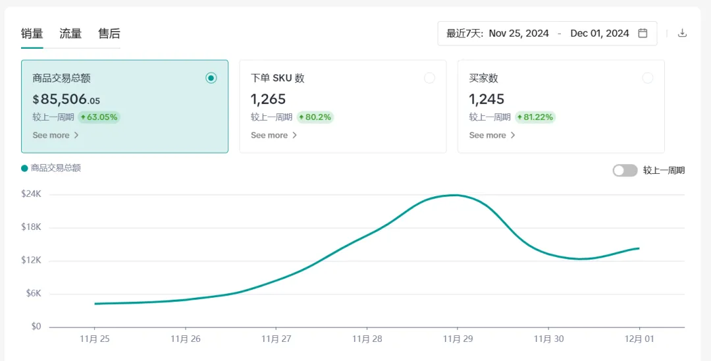Click the 1,245 buyers count value
Image resolution: width=711 pixels, height=361 pixels.
click(x=487, y=99)
